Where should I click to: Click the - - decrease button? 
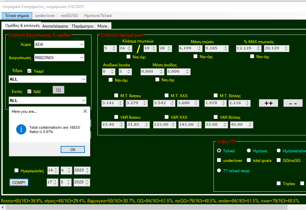pyautogui.click(x=293, y=103)
